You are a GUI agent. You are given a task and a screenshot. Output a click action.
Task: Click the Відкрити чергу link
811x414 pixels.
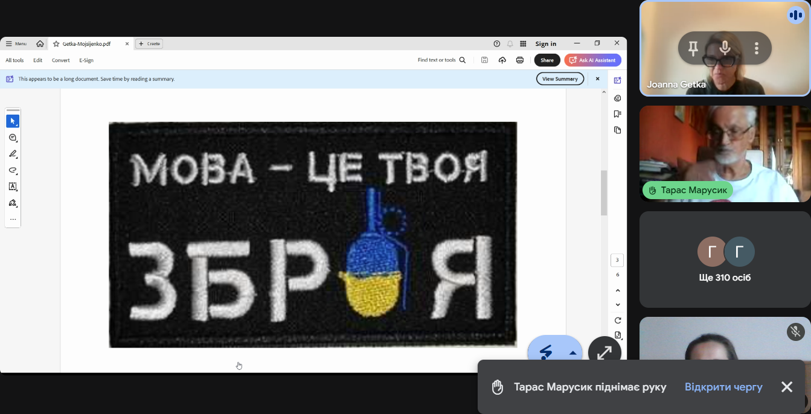click(x=723, y=387)
